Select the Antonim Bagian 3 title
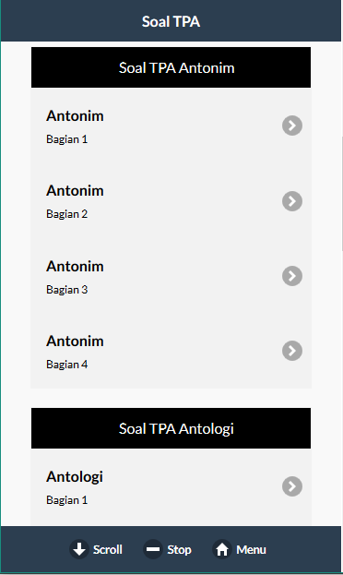343x575 pixels. tap(75, 266)
